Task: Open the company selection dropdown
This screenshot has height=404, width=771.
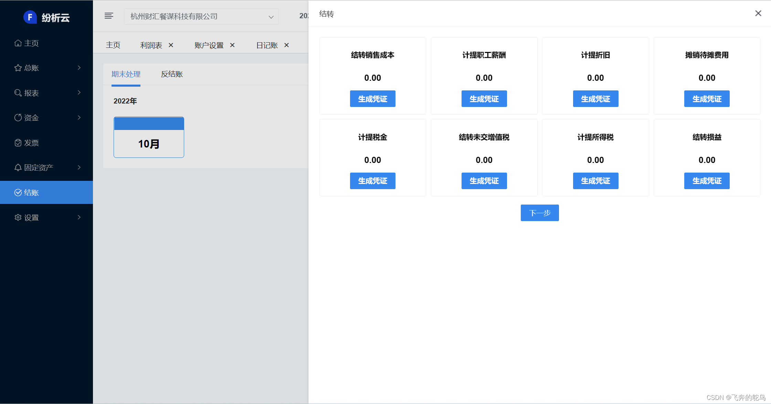Action: tap(201, 17)
